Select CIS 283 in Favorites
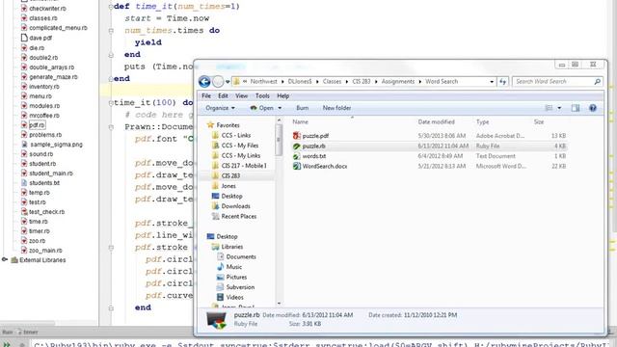This screenshot has width=617, height=347. (230, 175)
